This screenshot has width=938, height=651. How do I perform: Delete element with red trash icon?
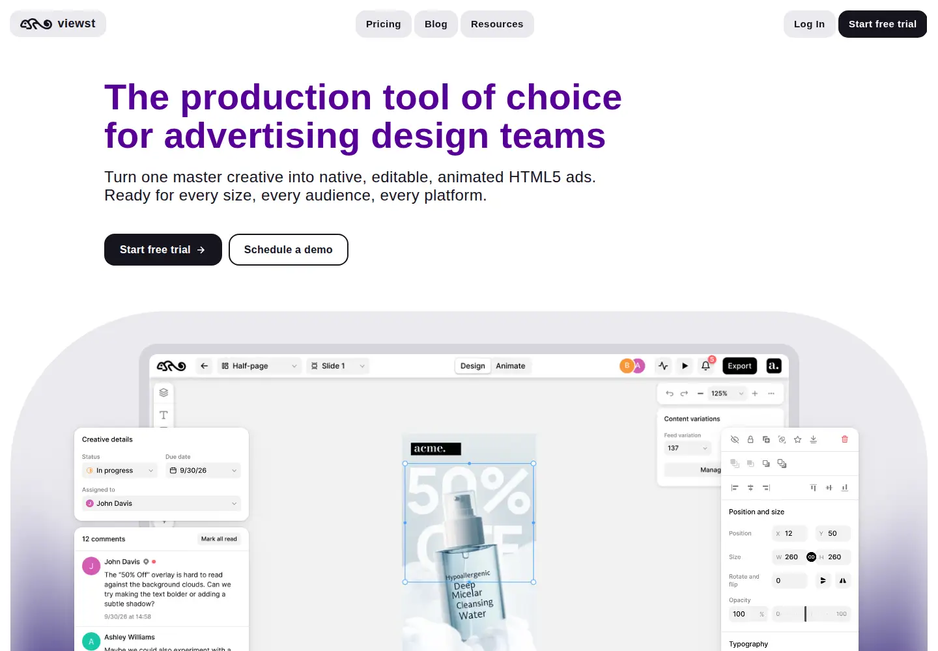pyautogui.click(x=845, y=439)
